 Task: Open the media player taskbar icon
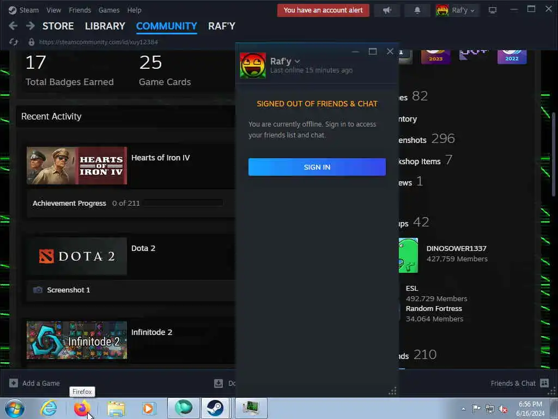coord(148,408)
